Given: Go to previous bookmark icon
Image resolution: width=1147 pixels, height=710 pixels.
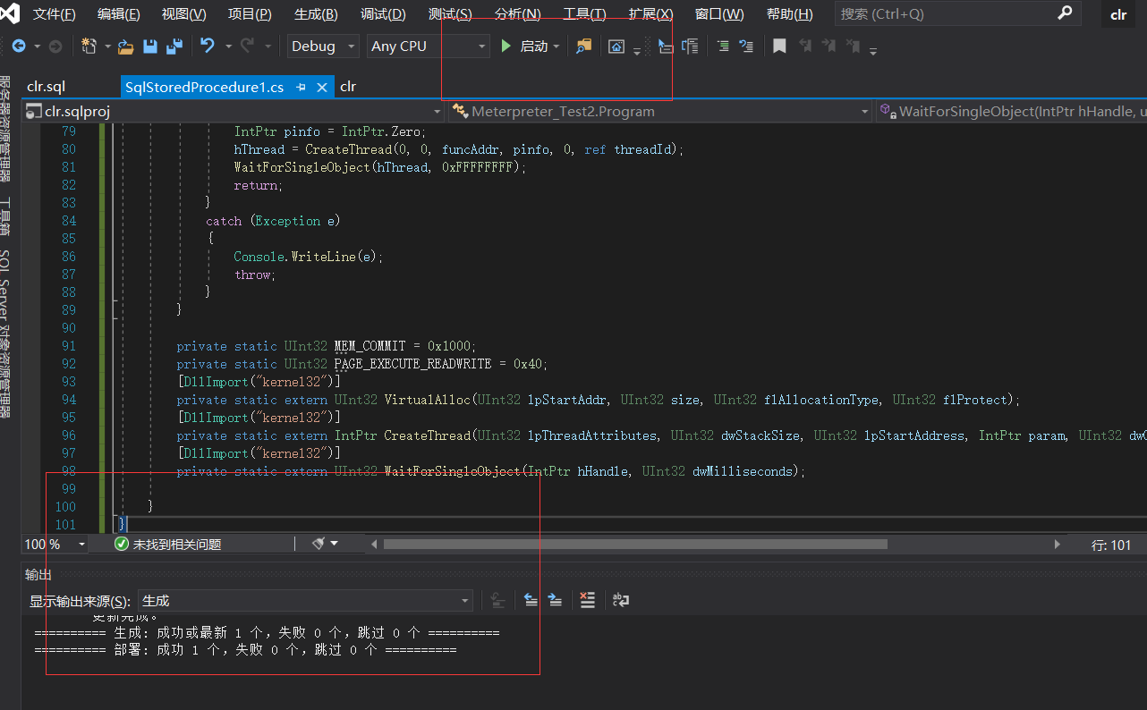Looking at the screenshot, I should pyautogui.click(x=805, y=46).
